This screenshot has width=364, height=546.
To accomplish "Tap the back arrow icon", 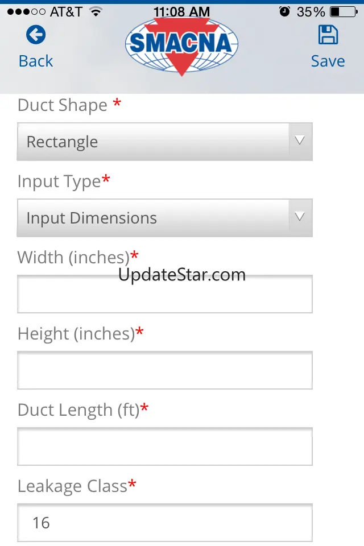I will [x=36, y=35].
